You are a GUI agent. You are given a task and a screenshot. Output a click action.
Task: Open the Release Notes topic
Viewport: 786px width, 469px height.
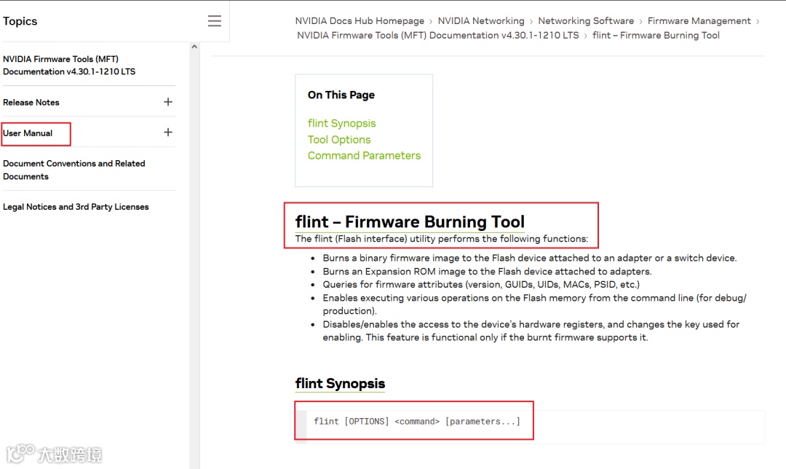31,103
